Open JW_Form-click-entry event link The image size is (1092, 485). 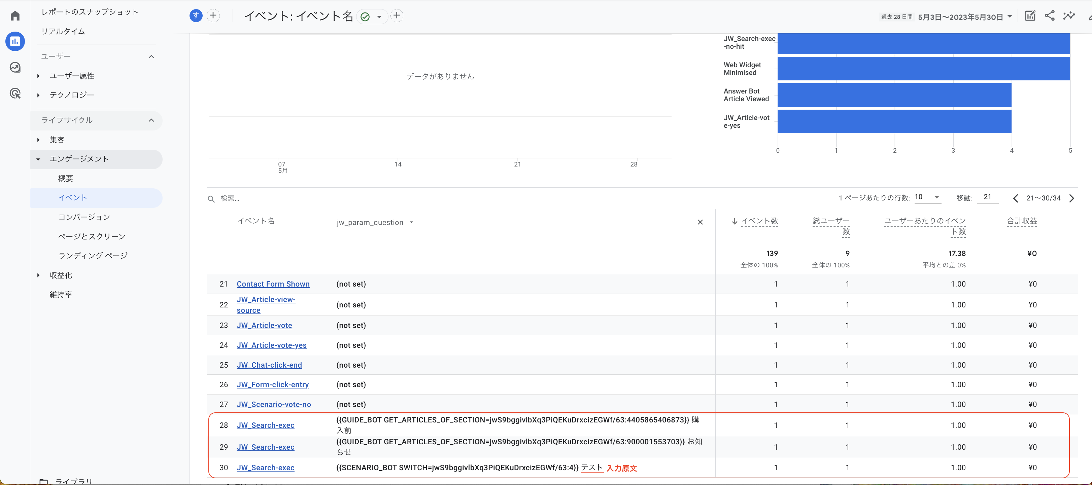273,385
